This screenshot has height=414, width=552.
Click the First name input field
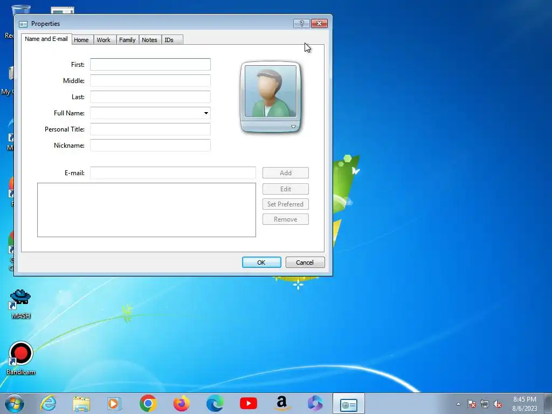150,65
